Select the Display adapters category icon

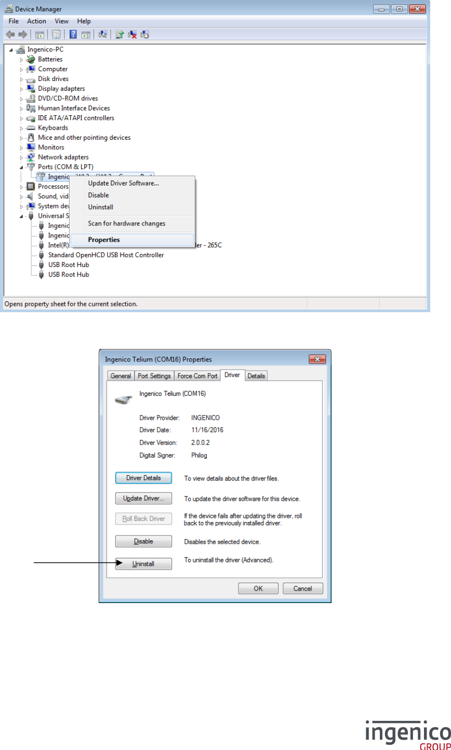(x=31, y=89)
